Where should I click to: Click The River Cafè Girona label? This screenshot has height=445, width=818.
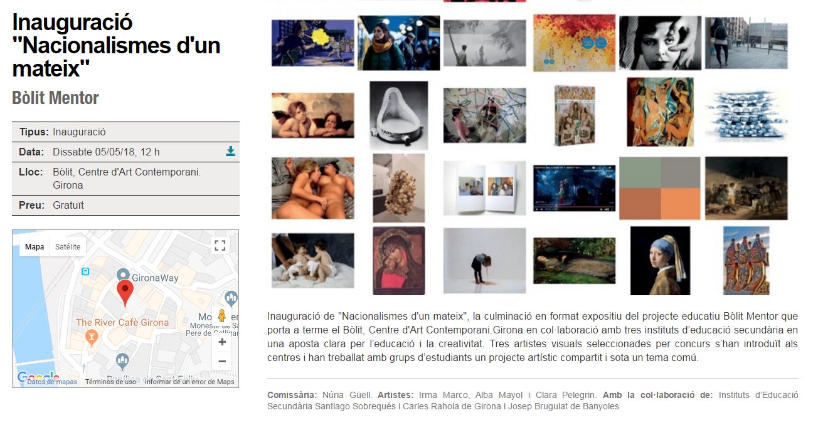[x=122, y=323]
